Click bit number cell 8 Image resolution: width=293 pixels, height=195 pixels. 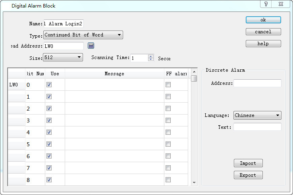(35, 180)
